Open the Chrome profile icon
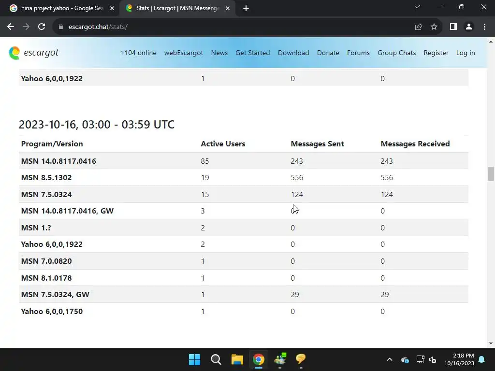 click(469, 27)
